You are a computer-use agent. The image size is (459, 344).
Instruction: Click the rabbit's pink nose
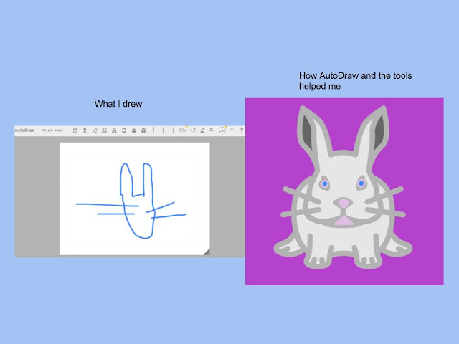[343, 203]
